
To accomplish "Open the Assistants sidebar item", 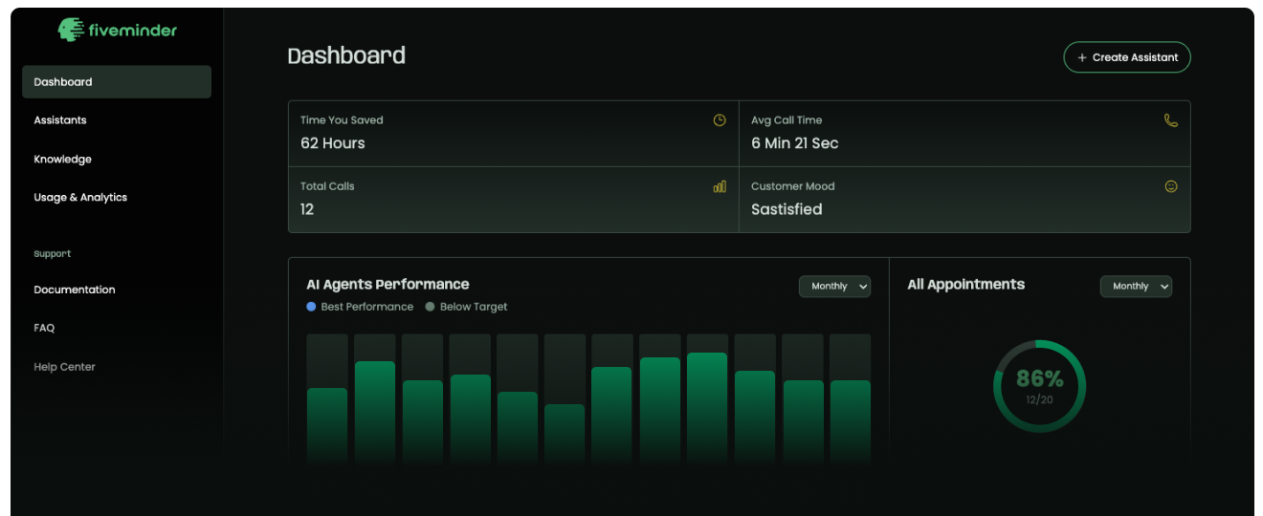I will click(x=60, y=120).
